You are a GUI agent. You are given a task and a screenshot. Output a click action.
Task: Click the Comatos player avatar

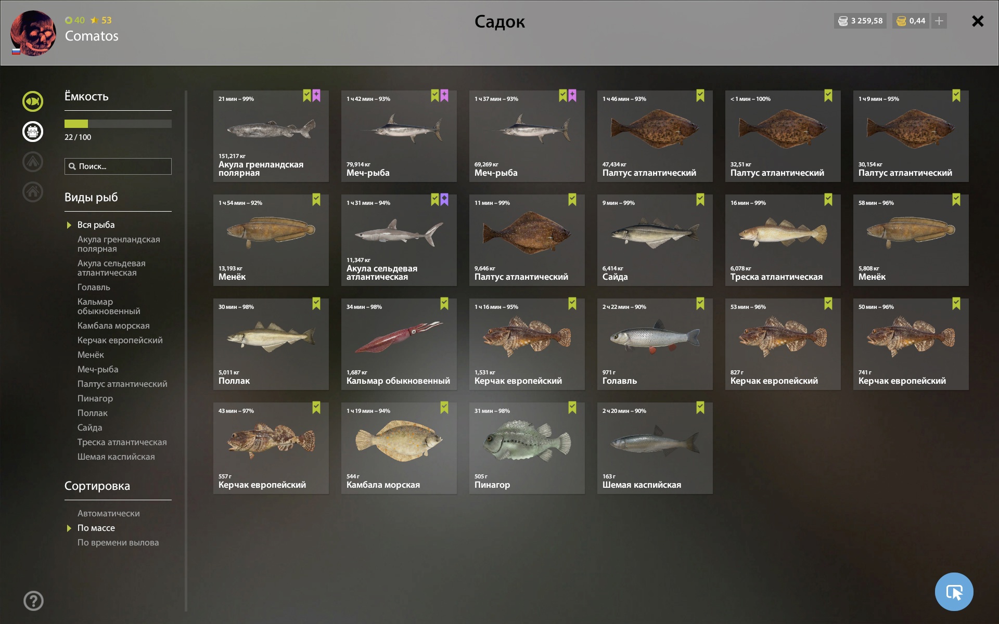[33, 33]
